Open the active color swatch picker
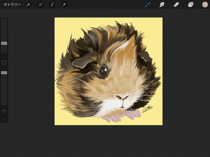210x157 pixels. (x=205, y=5)
